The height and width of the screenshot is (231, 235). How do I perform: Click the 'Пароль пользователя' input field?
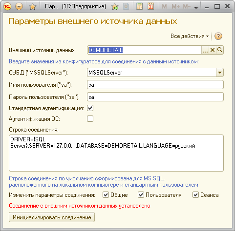(x=155, y=97)
